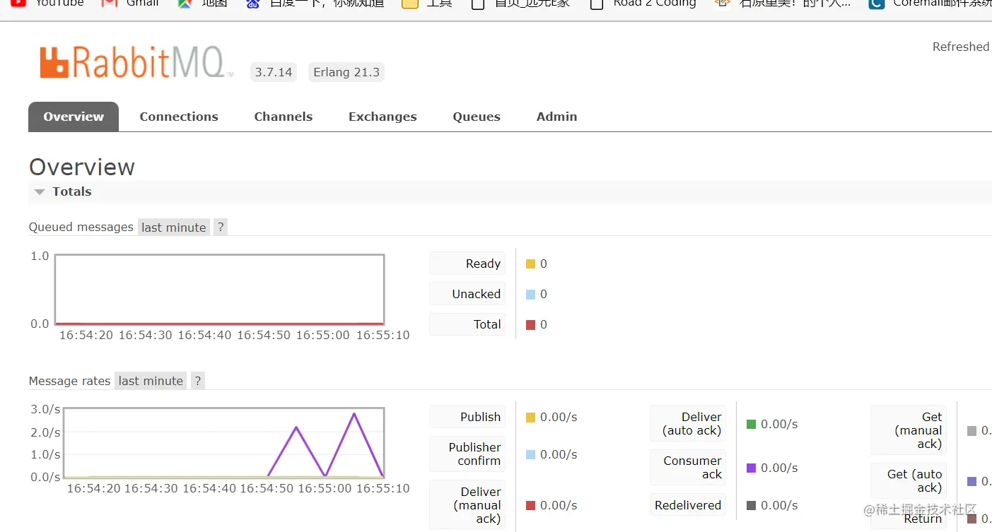Screen dimensions: 992x532
Task: Click the yellow Ready color swatch
Action: point(530,264)
